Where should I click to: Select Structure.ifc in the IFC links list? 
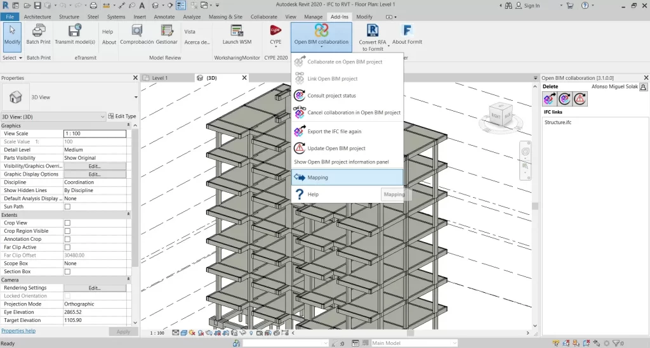click(x=558, y=122)
